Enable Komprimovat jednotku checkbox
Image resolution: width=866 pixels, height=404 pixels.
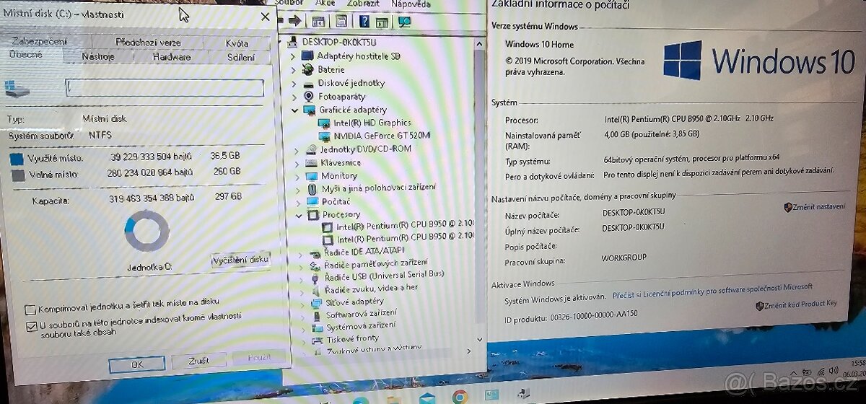30,309
